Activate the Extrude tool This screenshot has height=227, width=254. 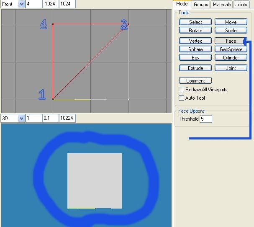195,68
